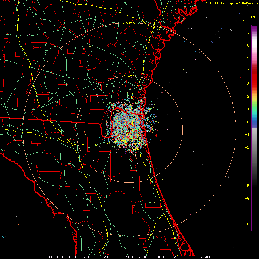Click the -5 dB value on color scale
Image resolution: width=259 pixels, height=259 pixels.
click(247, 186)
